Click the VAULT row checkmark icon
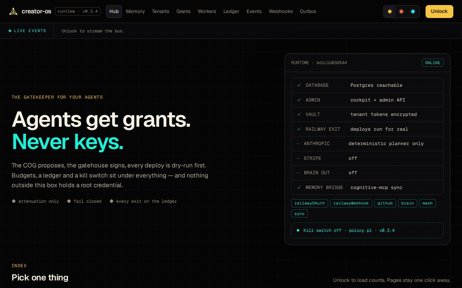Image resolution: width=462 pixels, height=288 pixels. pos(299,114)
